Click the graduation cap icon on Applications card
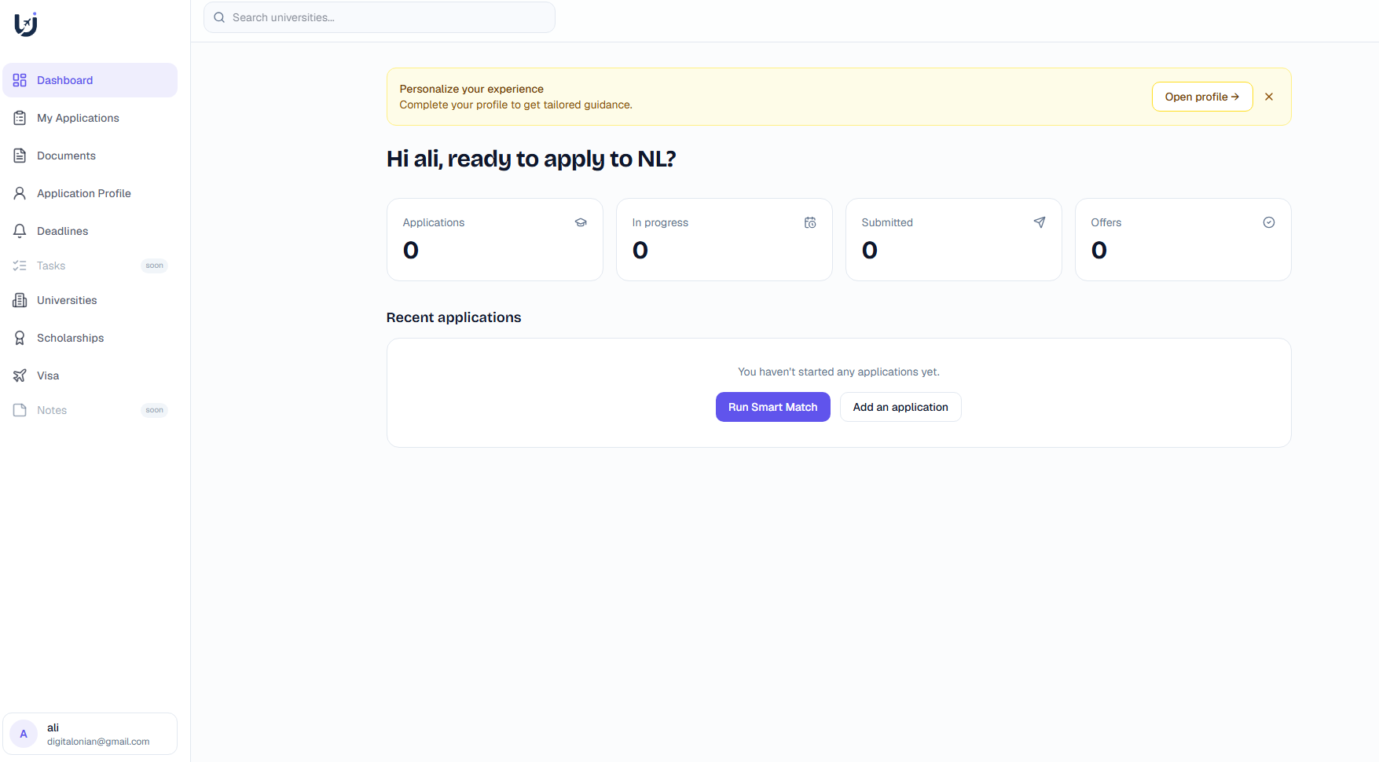 point(581,222)
